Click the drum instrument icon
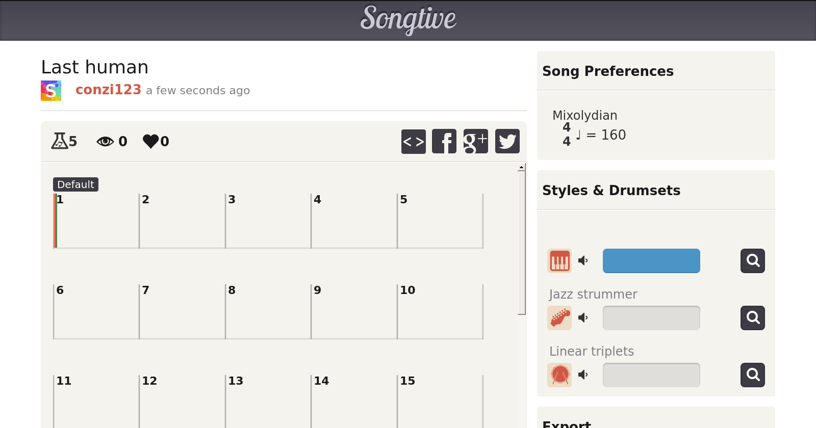 click(559, 375)
